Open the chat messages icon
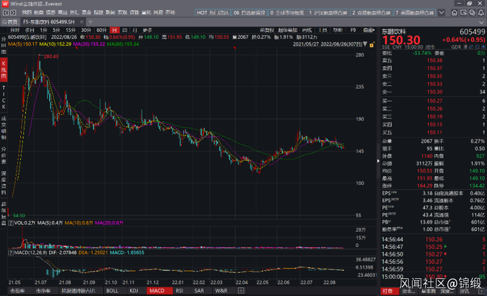 [472, 13]
